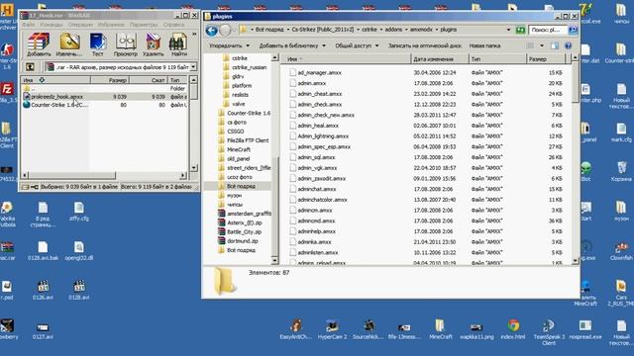Open the address bar history dropdown arrow
634x356 pixels.
[x=508, y=30]
